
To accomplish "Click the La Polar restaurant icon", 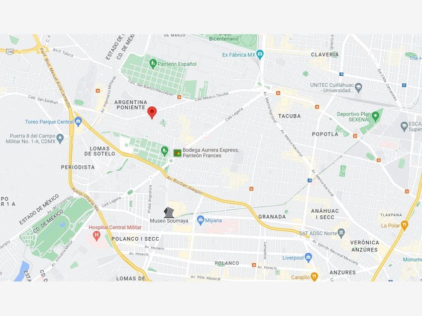I will pos(404,225).
